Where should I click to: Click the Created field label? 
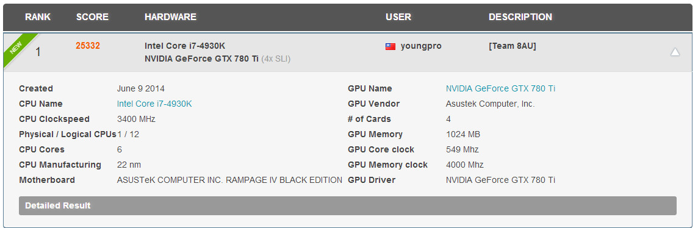click(x=35, y=88)
